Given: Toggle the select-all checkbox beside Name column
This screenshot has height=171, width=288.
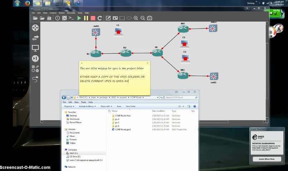Looking at the screenshot, I should [110, 111].
